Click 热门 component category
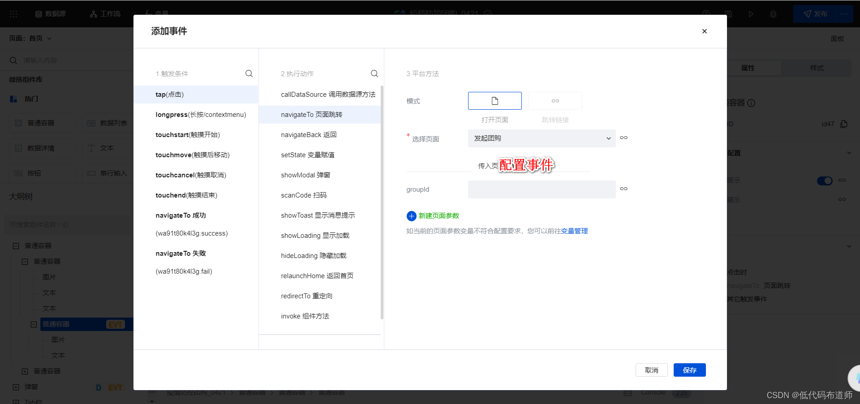860x404 pixels. [31, 99]
